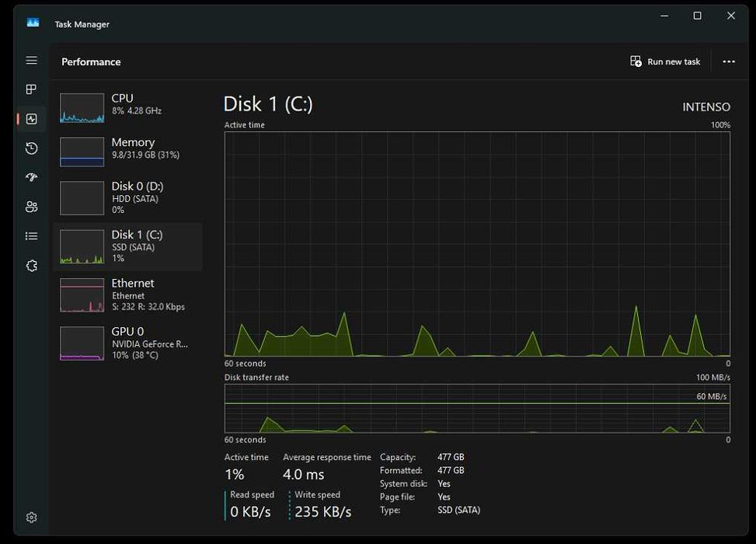Select Disk 0 (D:) in the list
The height and width of the screenshot is (544, 756).
click(127, 197)
